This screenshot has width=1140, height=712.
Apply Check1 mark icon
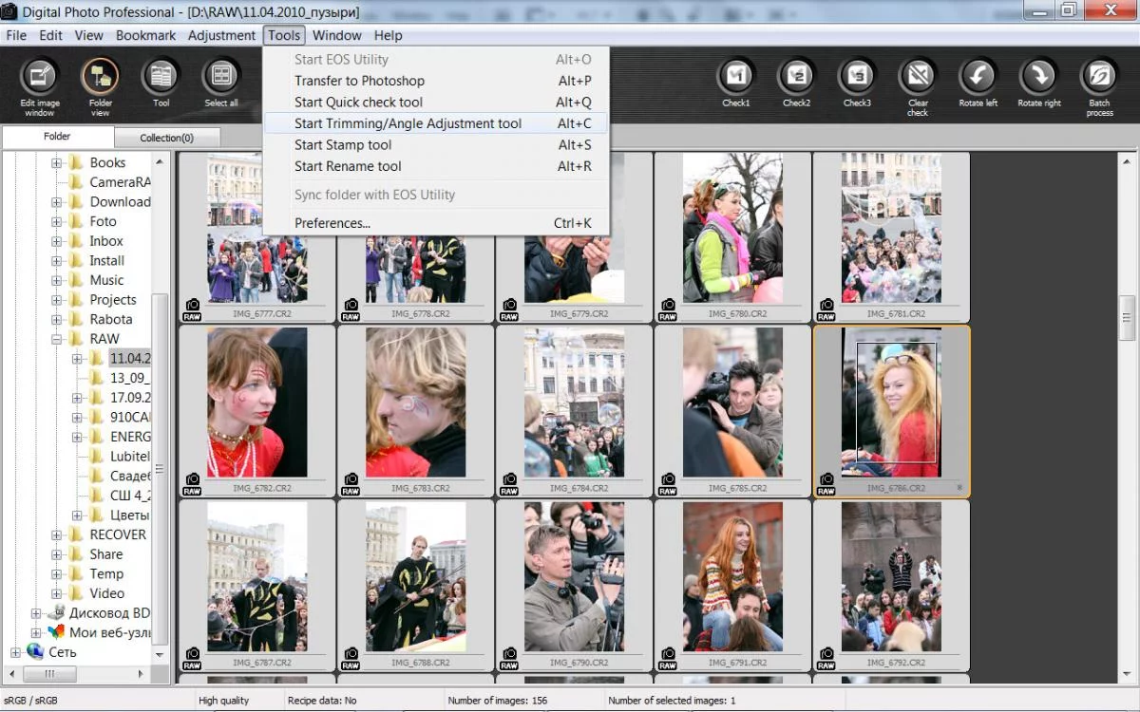coord(735,77)
